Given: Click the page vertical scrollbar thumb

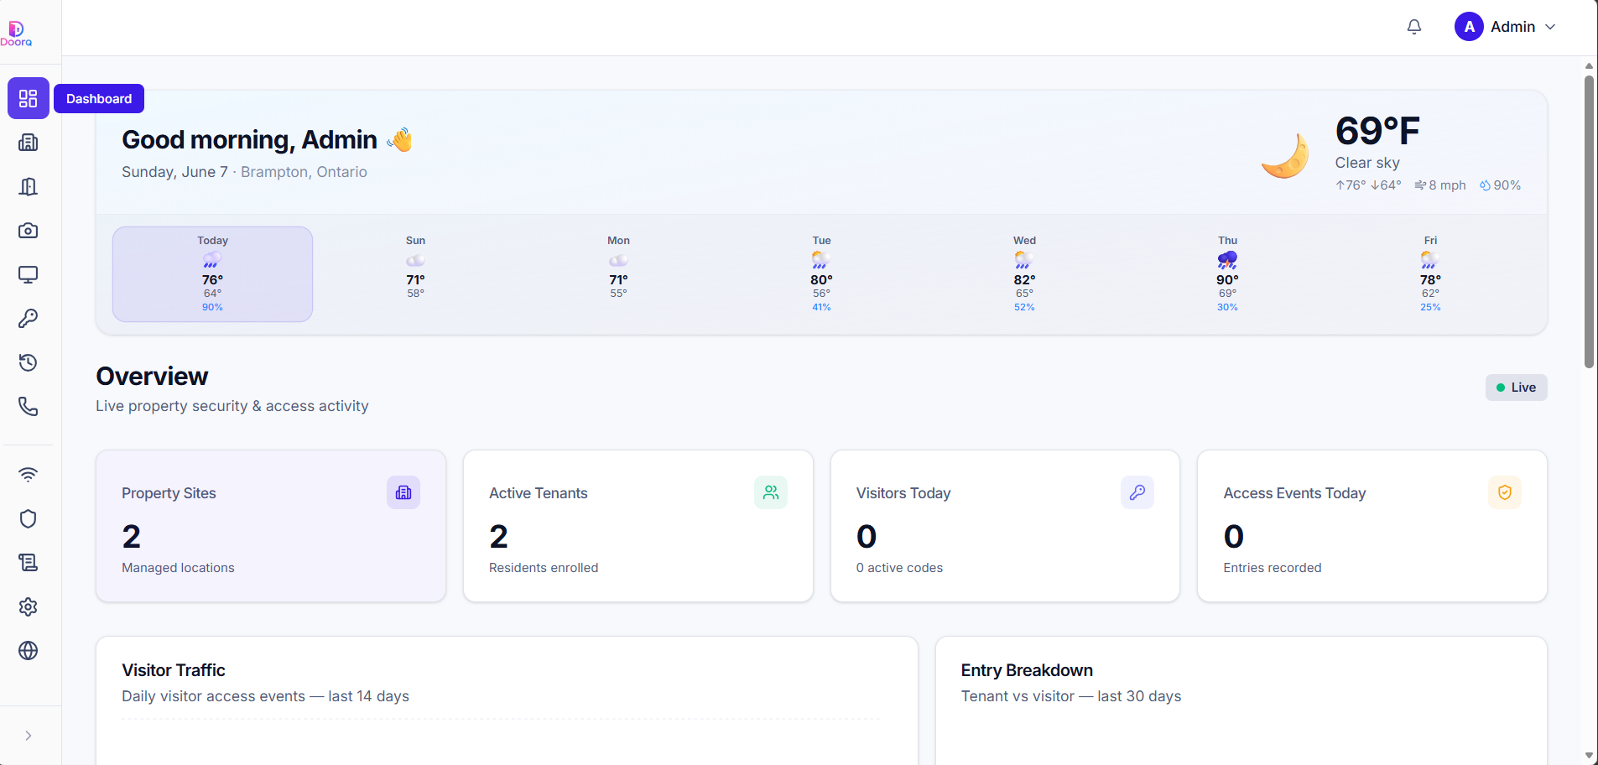Looking at the screenshot, I should click(x=1589, y=221).
